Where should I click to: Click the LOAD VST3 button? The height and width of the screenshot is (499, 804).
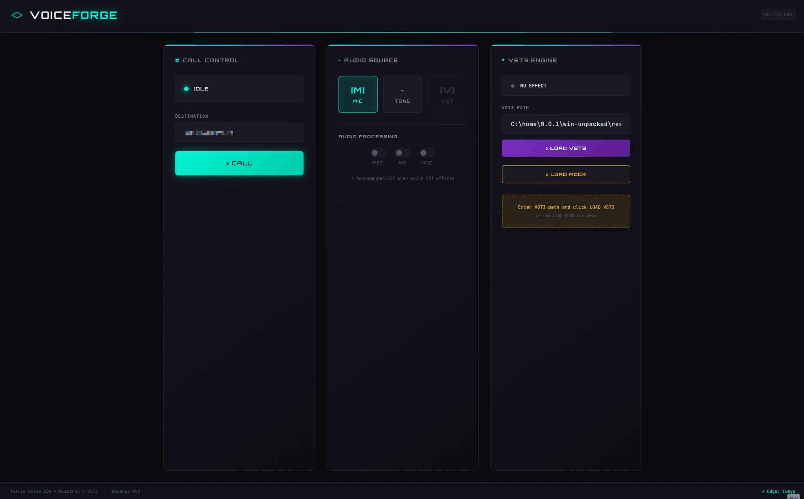point(566,148)
